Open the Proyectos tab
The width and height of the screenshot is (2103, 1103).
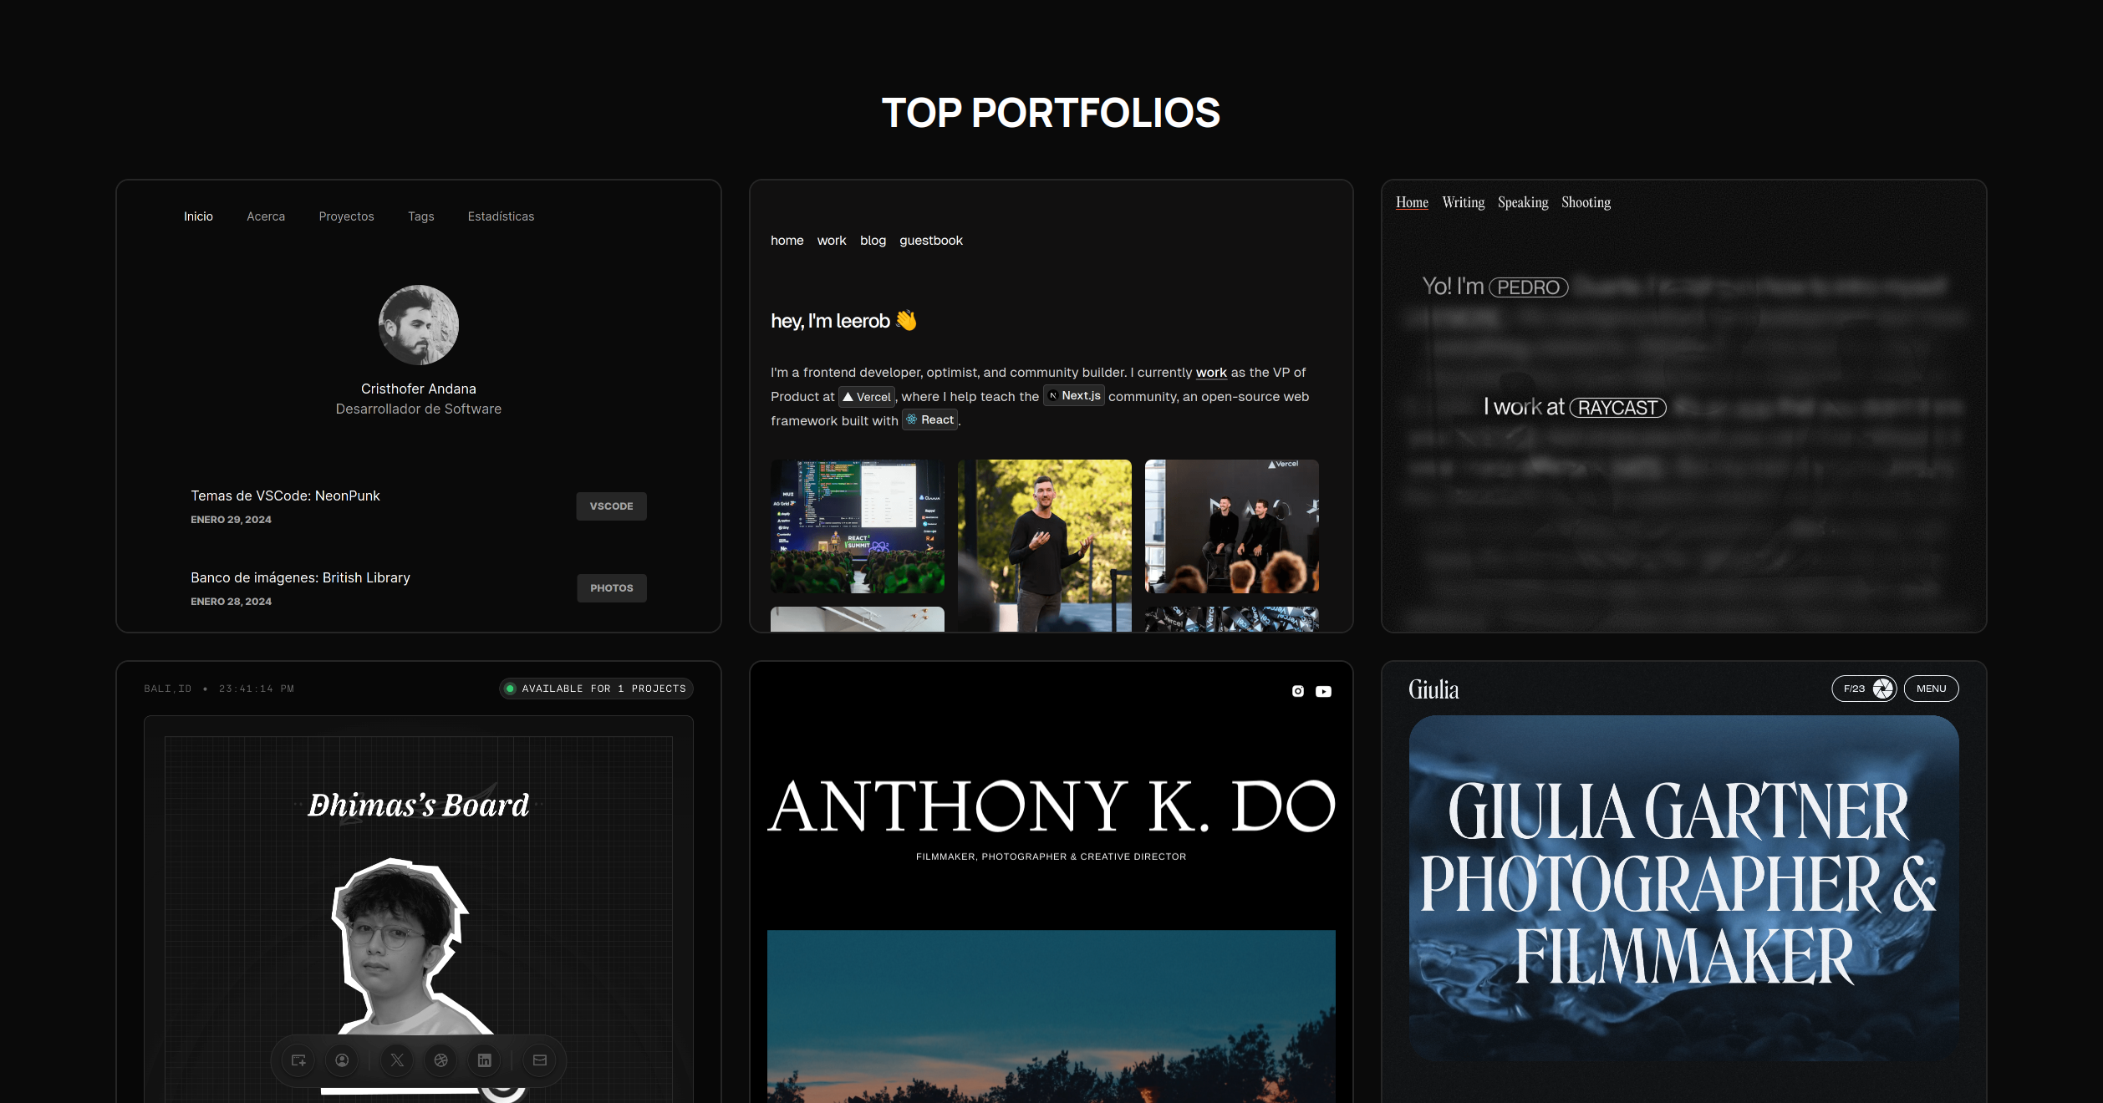[346, 216]
